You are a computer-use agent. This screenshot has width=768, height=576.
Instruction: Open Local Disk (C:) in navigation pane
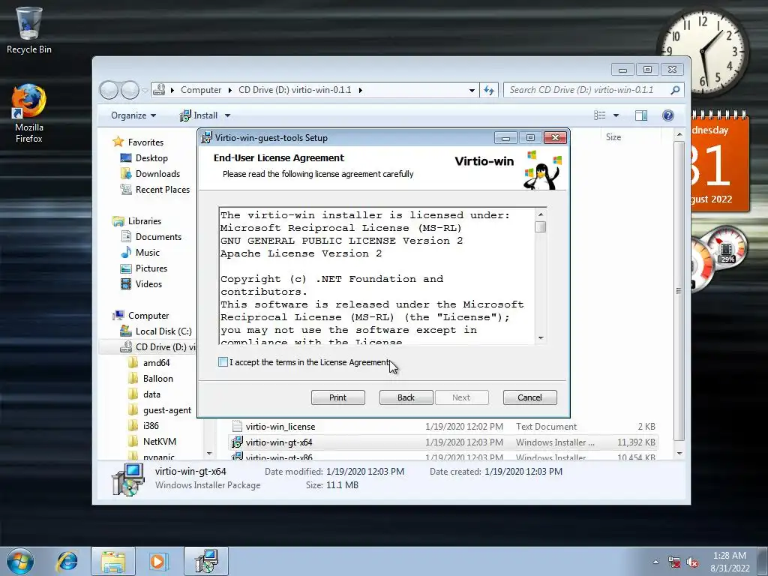click(163, 331)
